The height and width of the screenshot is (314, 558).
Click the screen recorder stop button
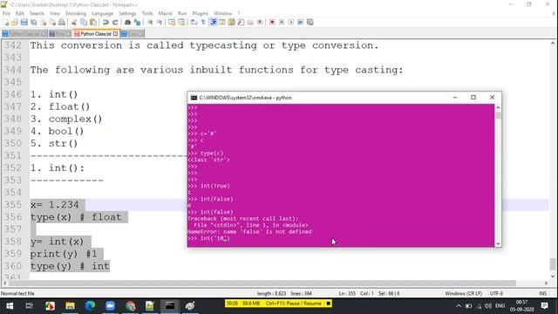(329, 304)
